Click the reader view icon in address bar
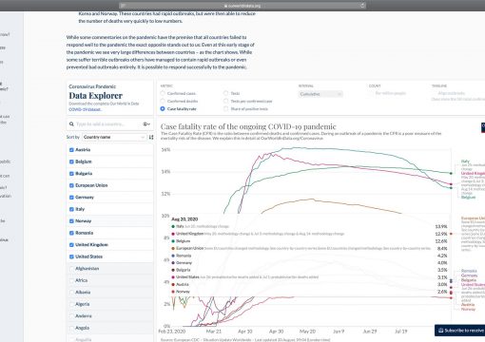The height and width of the screenshot is (342, 485). (123, 6)
